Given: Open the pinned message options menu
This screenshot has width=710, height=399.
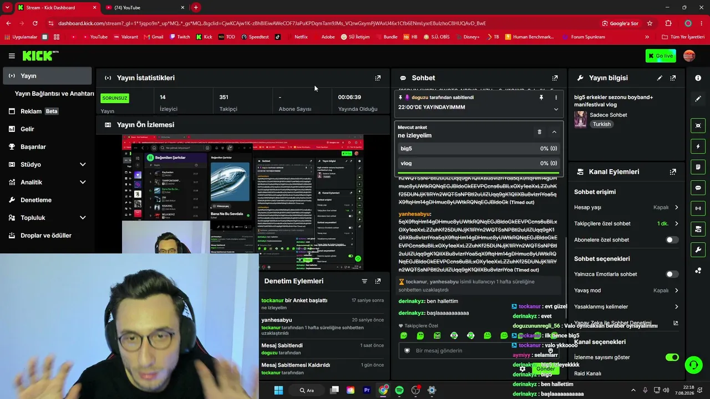Looking at the screenshot, I should tap(556, 98).
